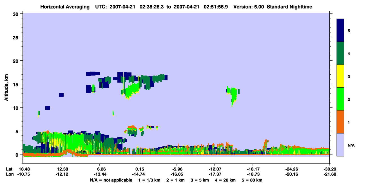Click longitude value -20.16
366x188 pixels.
(x=291, y=174)
